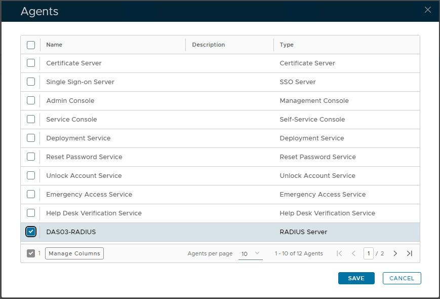Go to next page of agents
The height and width of the screenshot is (299, 440).
(x=395, y=253)
